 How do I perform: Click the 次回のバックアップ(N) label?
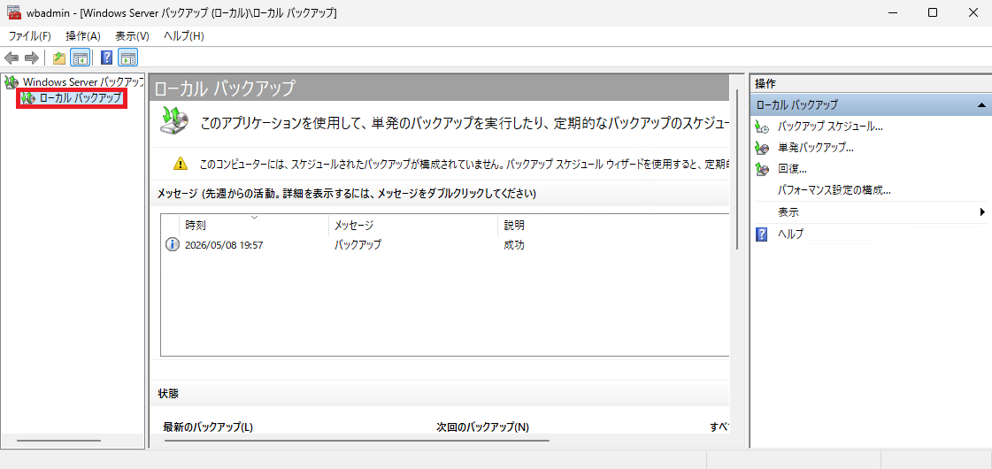[x=482, y=427]
